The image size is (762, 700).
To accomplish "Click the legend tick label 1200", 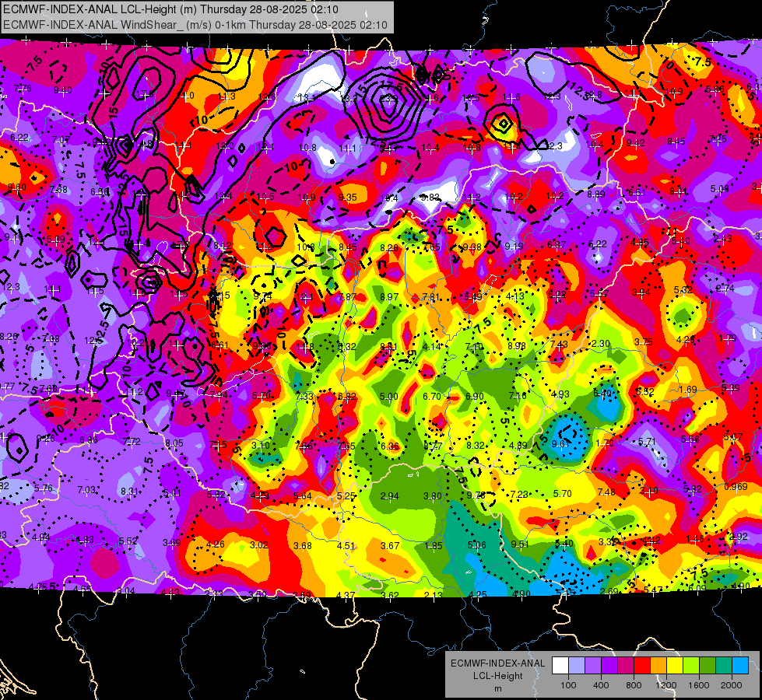I will click(666, 685).
